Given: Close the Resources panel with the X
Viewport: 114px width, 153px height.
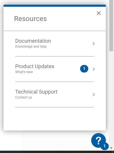Looking at the screenshot, I should coord(99,13).
